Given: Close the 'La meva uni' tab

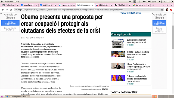Looking at the screenshot, I should [x=148, y=5].
